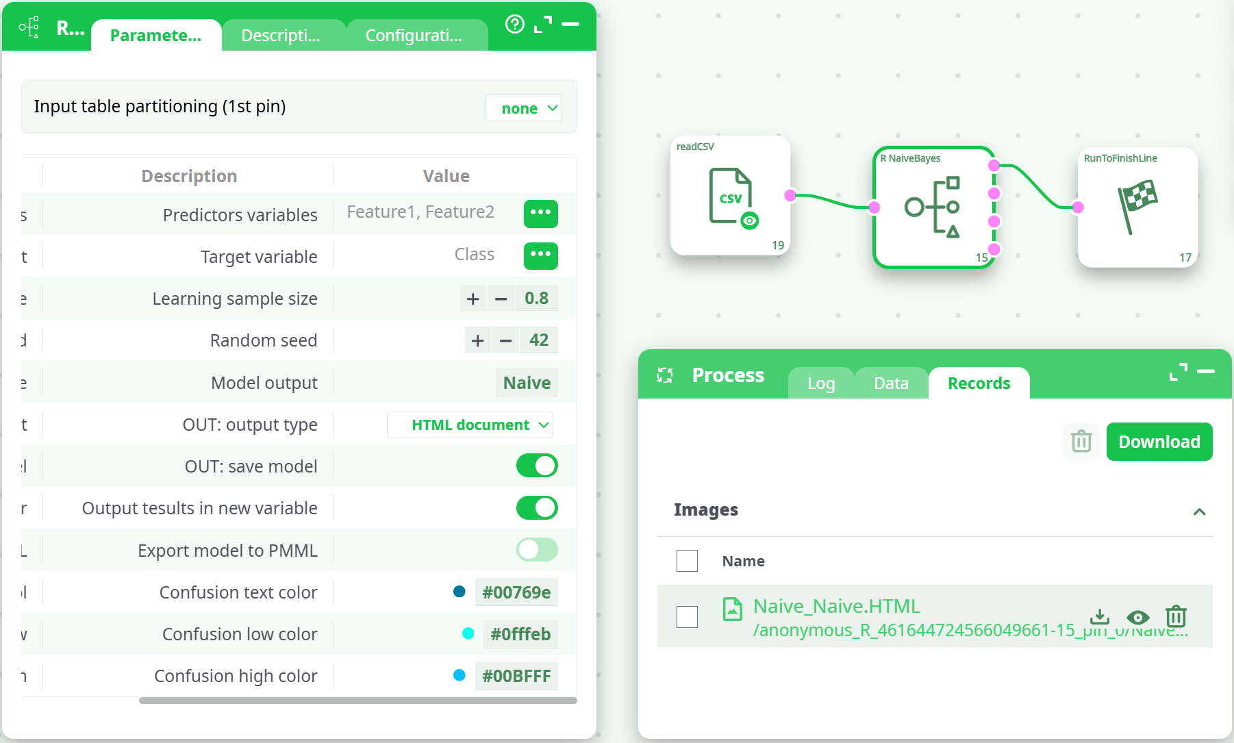Check the Naive_Naive.HTML row checkbox
The width and height of the screenshot is (1234, 743).
click(x=687, y=617)
